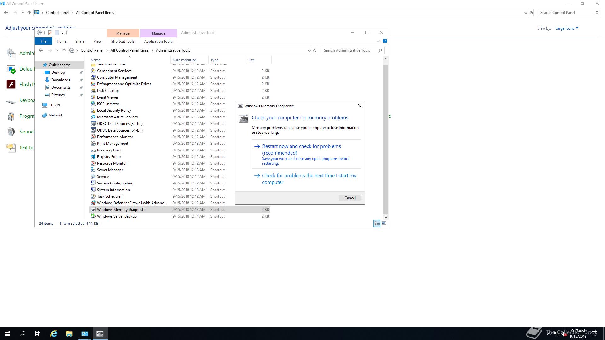605x340 pixels.
Task: Open the Shortcut Tools tab
Action: (x=123, y=41)
